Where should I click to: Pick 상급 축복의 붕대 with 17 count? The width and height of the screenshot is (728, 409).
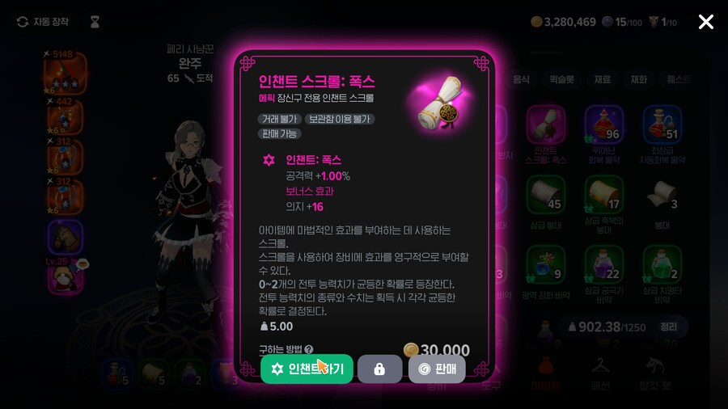pos(603,195)
